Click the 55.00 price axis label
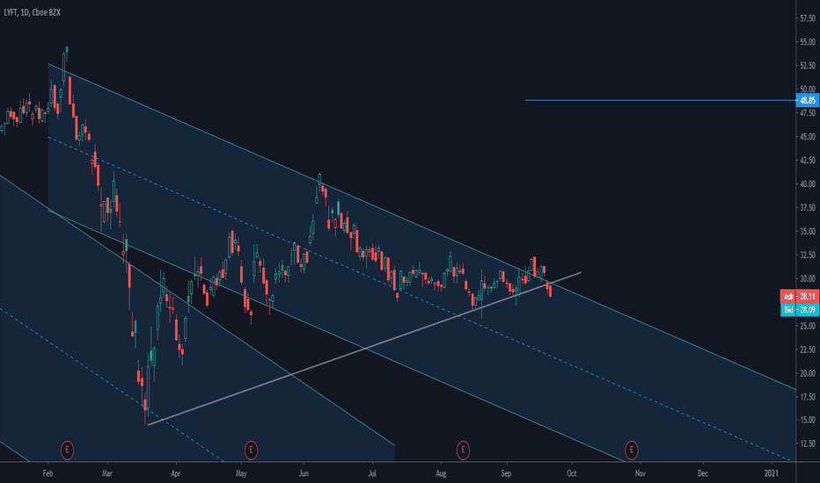Viewport: 820px width, 483px height. pyautogui.click(x=808, y=42)
